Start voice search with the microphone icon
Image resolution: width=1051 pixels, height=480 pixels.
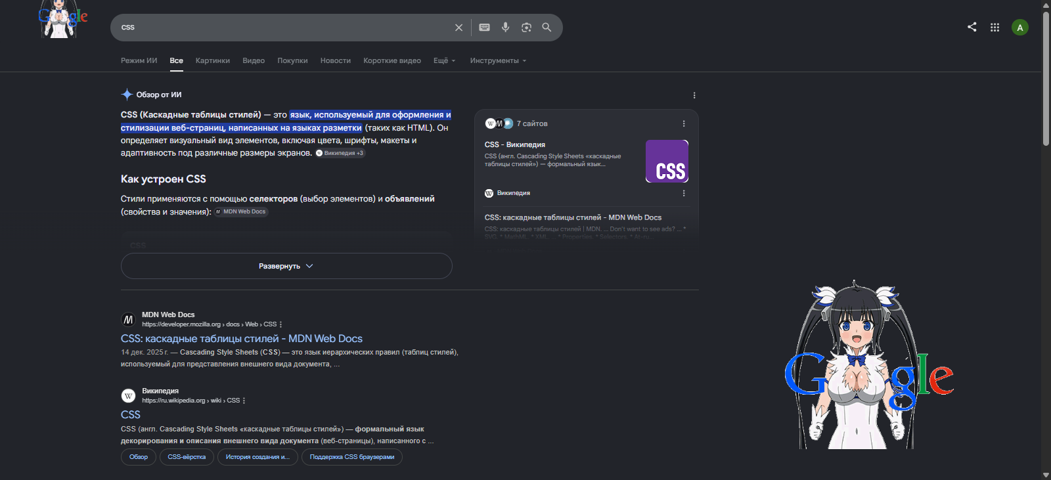point(506,28)
